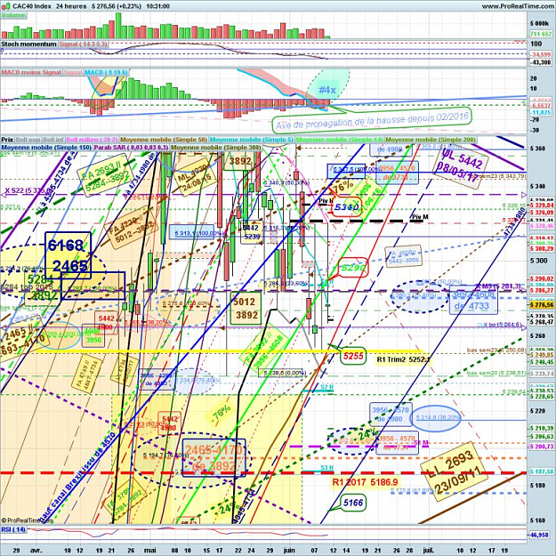Click the 'juin' date axis label

click(289, 550)
